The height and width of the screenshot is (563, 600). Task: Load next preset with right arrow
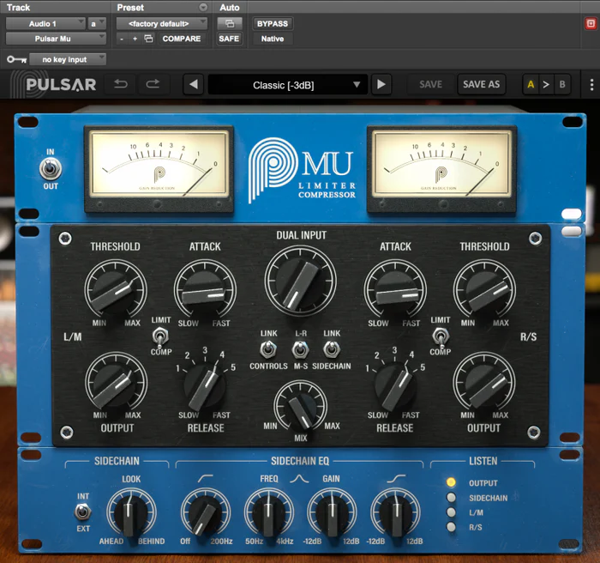pyautogui.click(x=381, y=84)
